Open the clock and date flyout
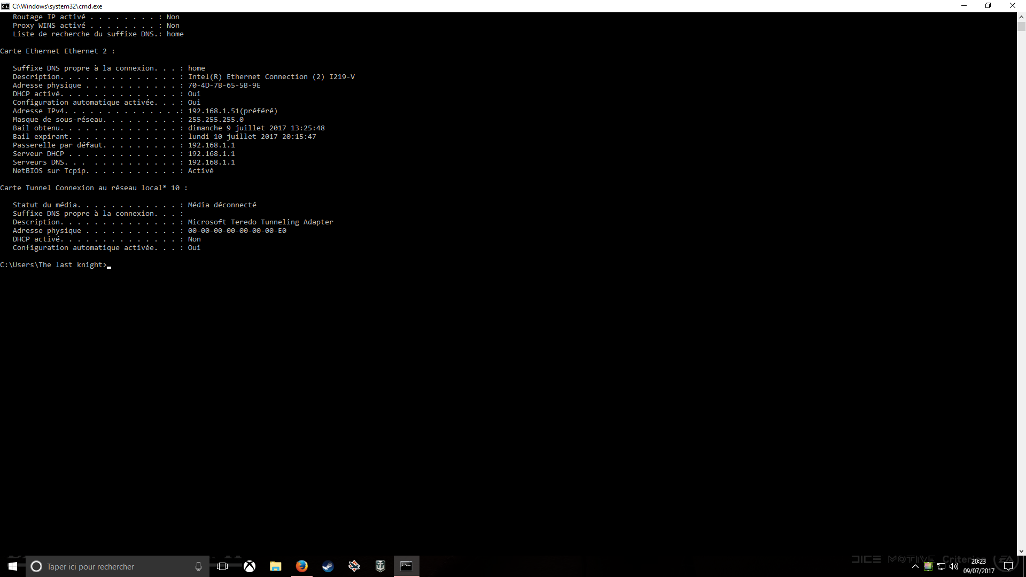This screenshot has width=1026, height=577. tap(978, 566)
